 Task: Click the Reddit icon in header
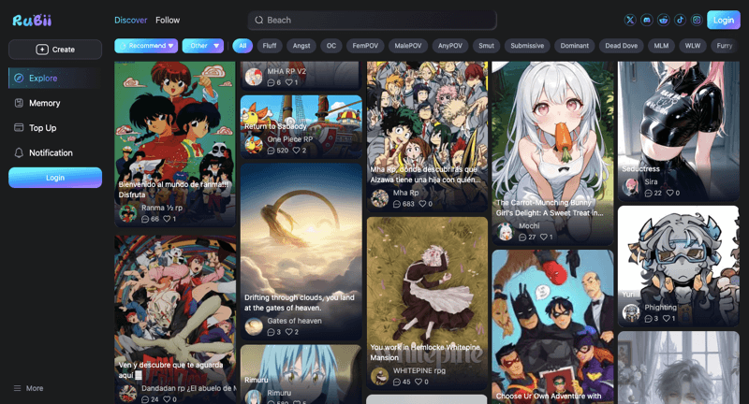click(x=664, y=20)
